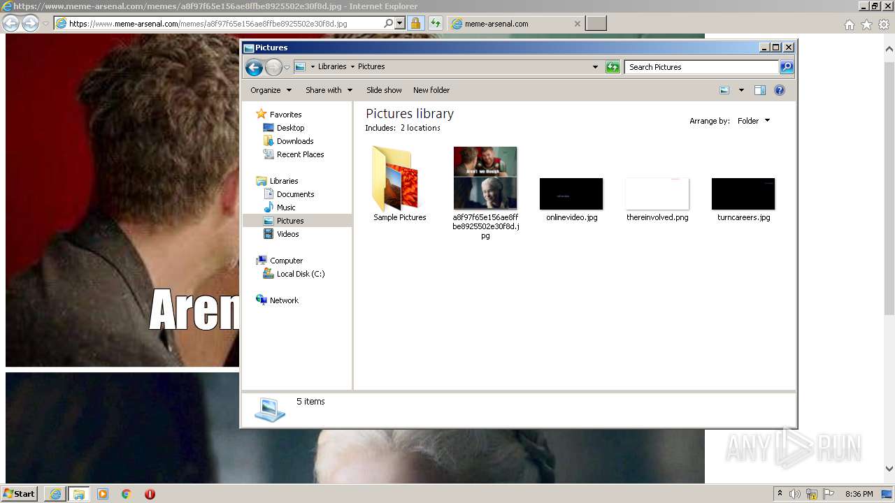
Task: Open the Arrange by Folder dropdown
Action: click(x=754, y=121)
